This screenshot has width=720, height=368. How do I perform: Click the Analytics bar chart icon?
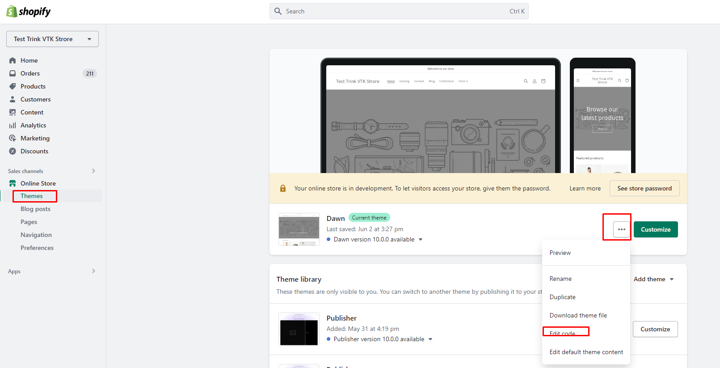tap(13, 125)
